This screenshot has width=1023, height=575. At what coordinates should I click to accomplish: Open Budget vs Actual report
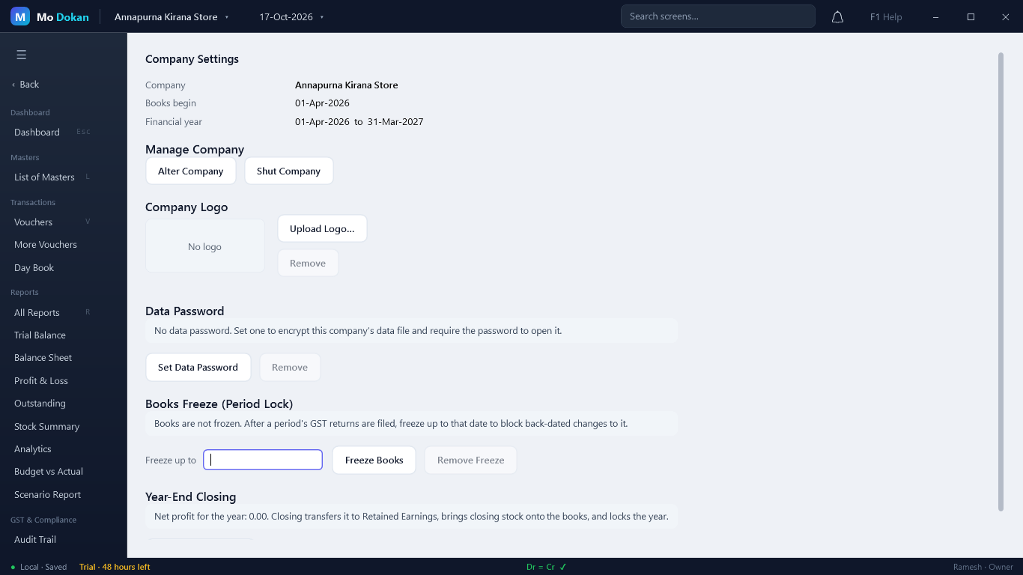pyautogui.click(x=52, y=471)
